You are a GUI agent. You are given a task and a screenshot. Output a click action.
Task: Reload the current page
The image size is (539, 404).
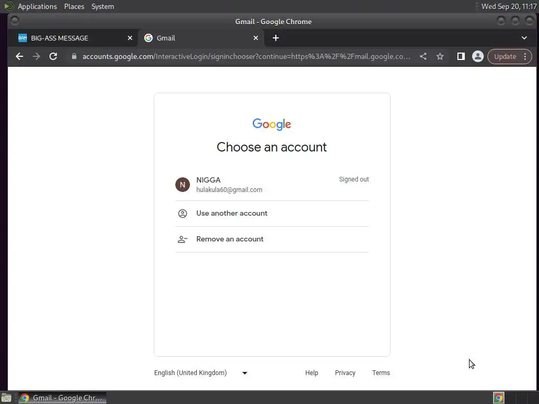tap(53, 57)
